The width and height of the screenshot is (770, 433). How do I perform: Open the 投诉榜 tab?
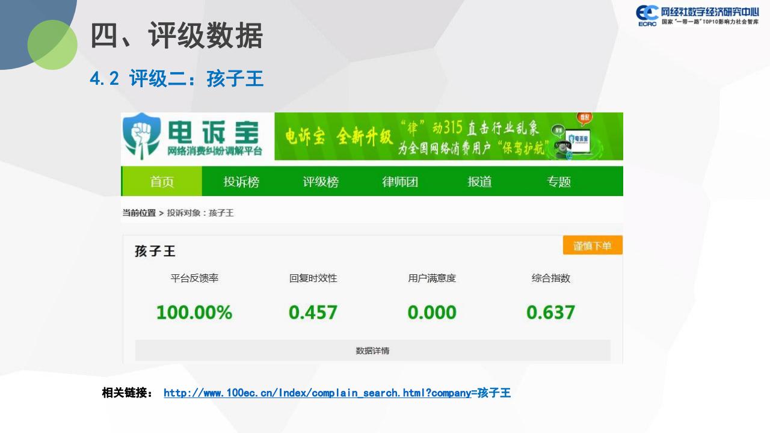point(241,182)
